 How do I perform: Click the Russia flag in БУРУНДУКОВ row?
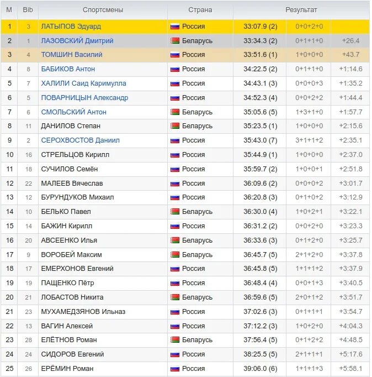point(175,197)
